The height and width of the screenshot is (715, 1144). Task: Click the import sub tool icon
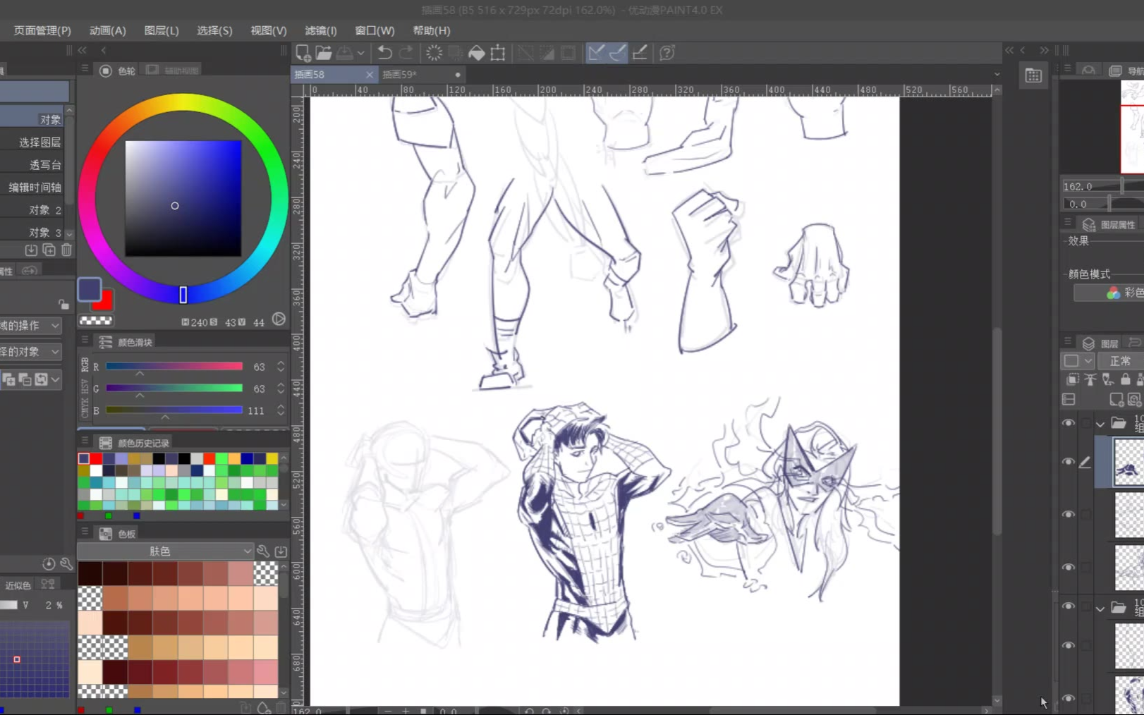tap(31, 250)
